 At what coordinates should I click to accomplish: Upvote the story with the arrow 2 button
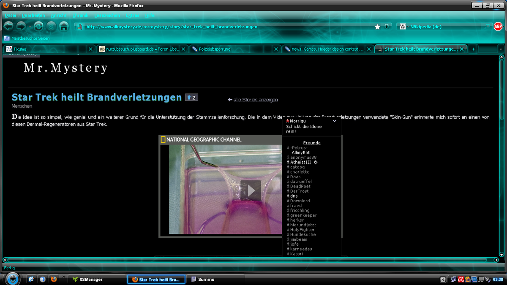click(x=191, y=98)
